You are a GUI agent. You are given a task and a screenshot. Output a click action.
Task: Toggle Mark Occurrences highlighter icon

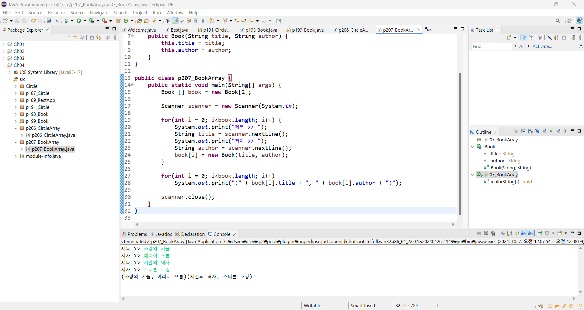(x=175, y=21)
